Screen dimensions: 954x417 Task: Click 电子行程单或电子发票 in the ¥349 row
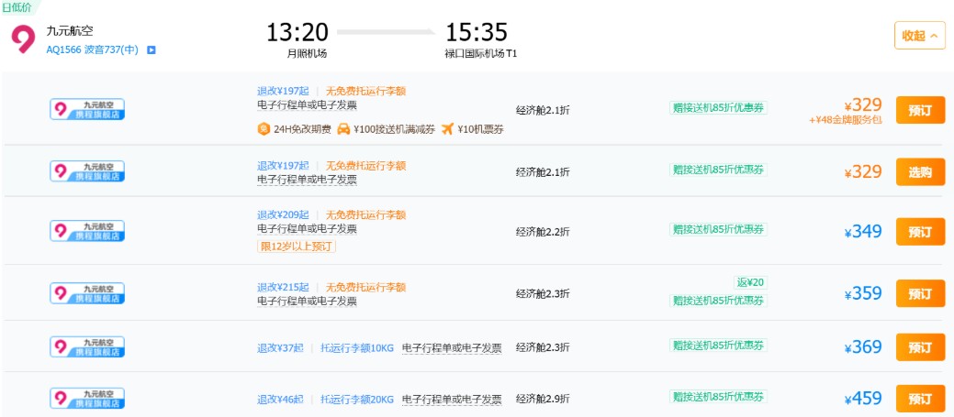(308, 229)
